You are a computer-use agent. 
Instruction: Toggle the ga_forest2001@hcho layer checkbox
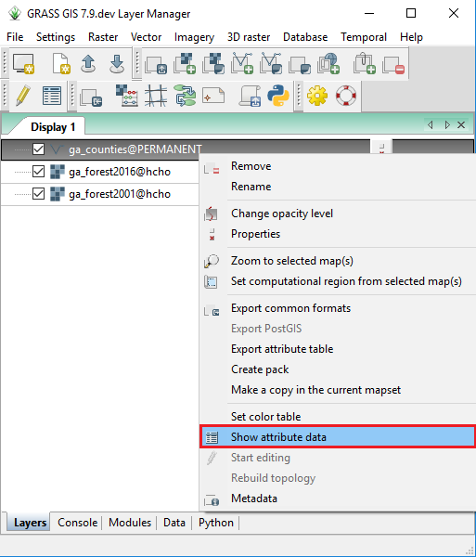pos(38,194)
